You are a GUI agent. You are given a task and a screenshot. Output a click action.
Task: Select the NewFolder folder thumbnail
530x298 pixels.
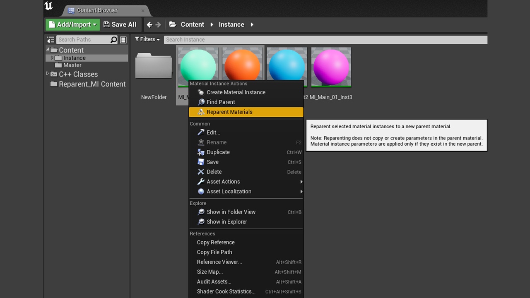click(x=154, y=66)
